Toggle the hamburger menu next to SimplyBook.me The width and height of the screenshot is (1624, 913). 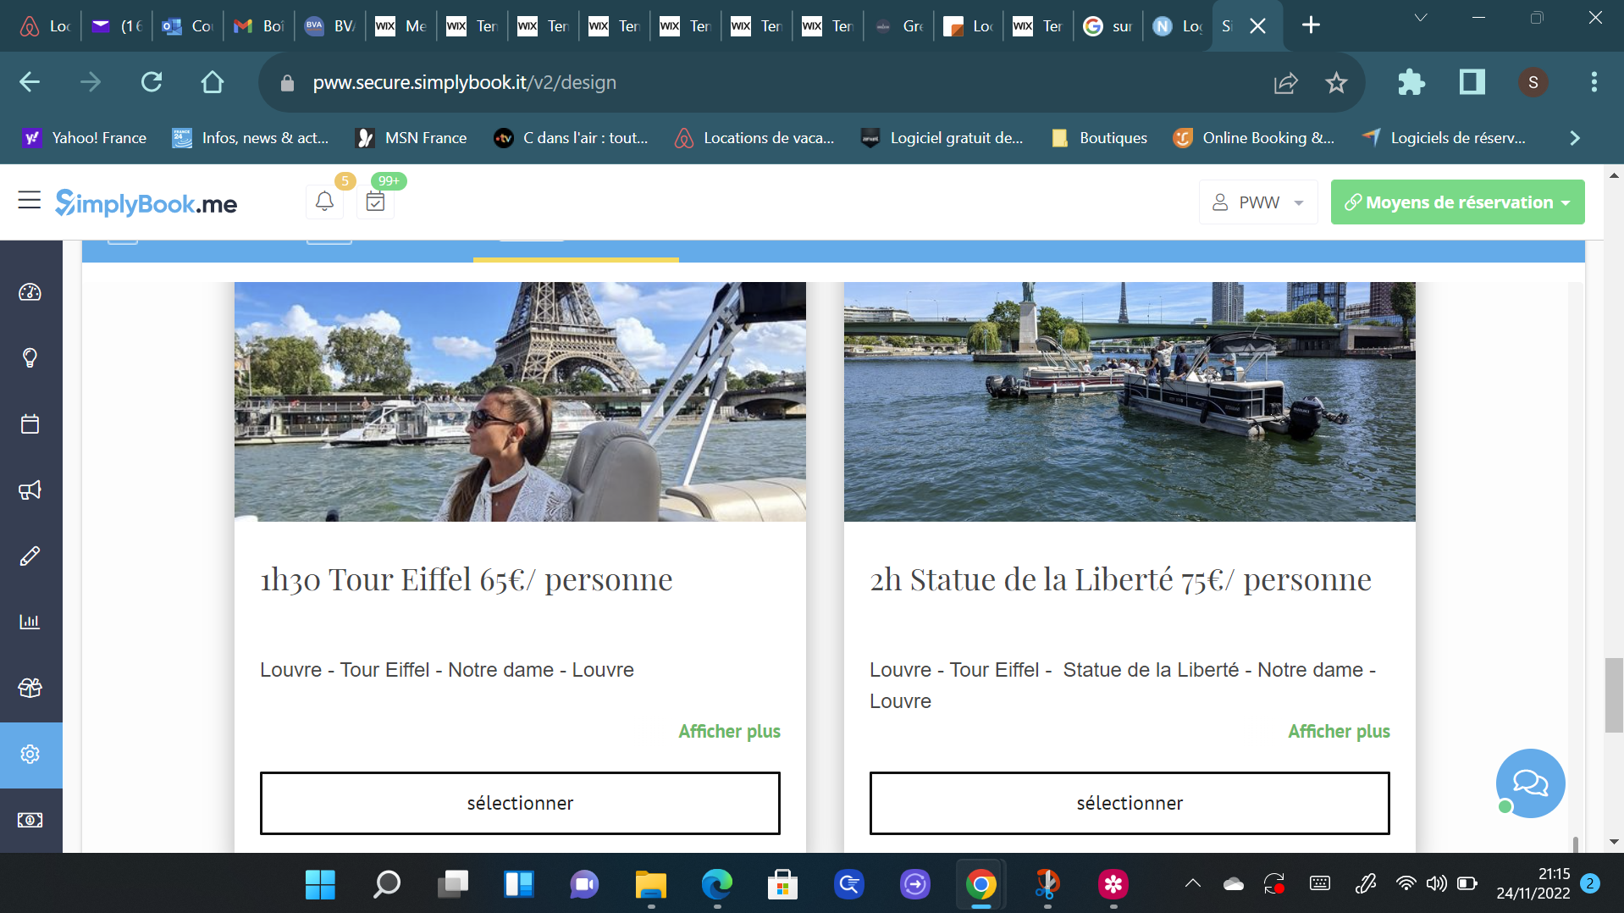(x=30, y=201)
